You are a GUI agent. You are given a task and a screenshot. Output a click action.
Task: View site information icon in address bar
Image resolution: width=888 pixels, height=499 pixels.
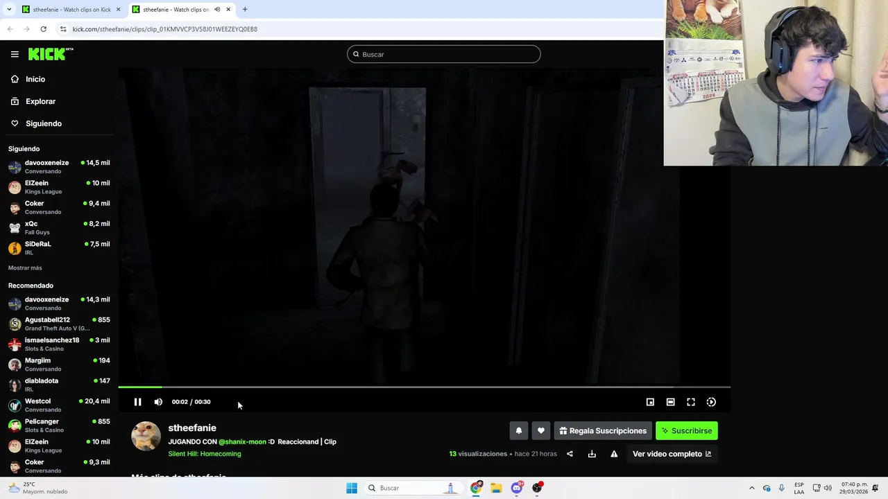click(x=63, y=29)
